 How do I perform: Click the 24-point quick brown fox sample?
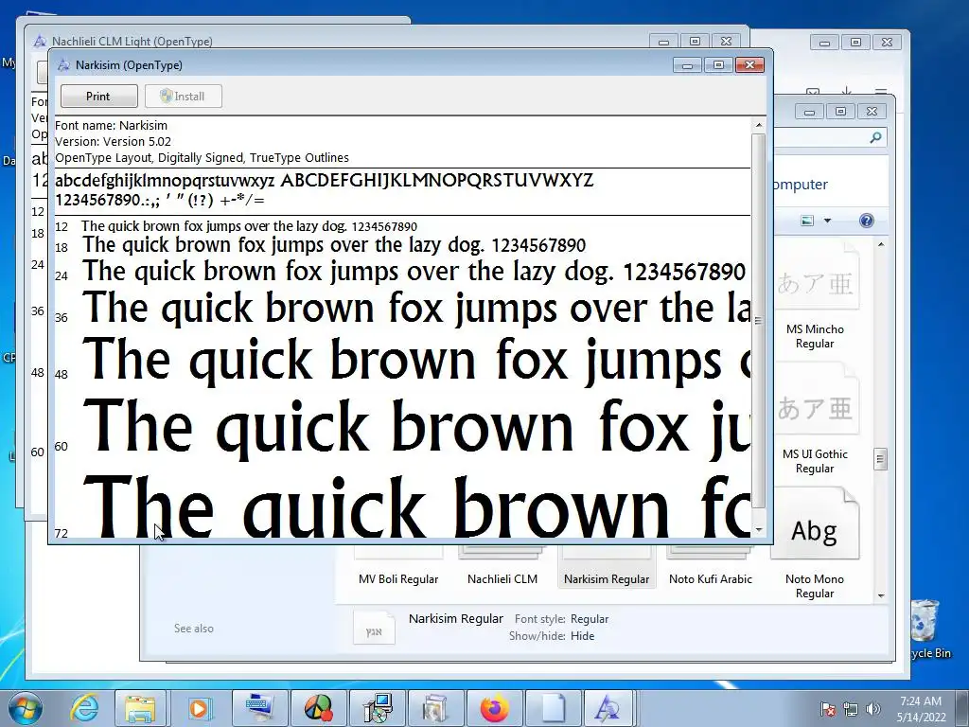click(414, 272)
